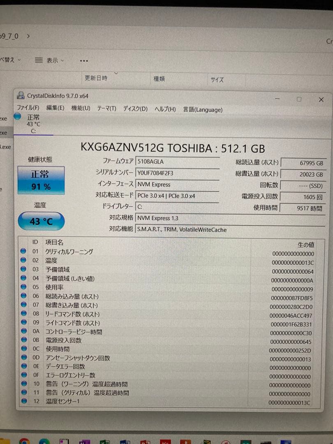Screen dimensions: 333x444
Task: Click the サイズ column header
Action: [218, 79]
